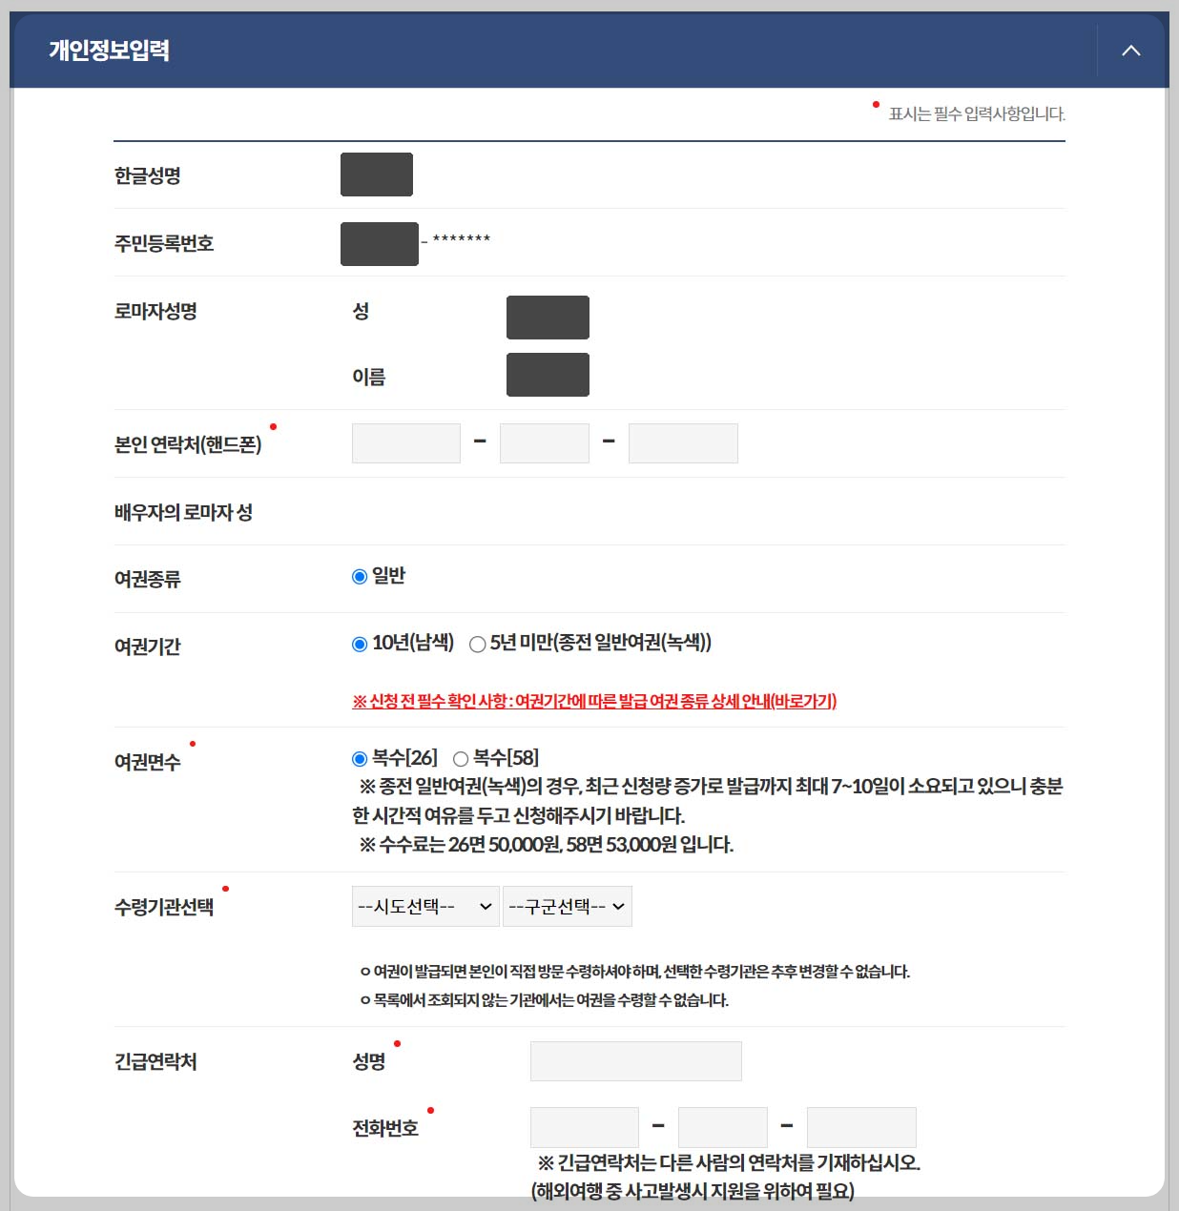Click the middle emergency phone number box
The image size is (1179, 1211).
pyautogui.click(x=722, y=1126)
